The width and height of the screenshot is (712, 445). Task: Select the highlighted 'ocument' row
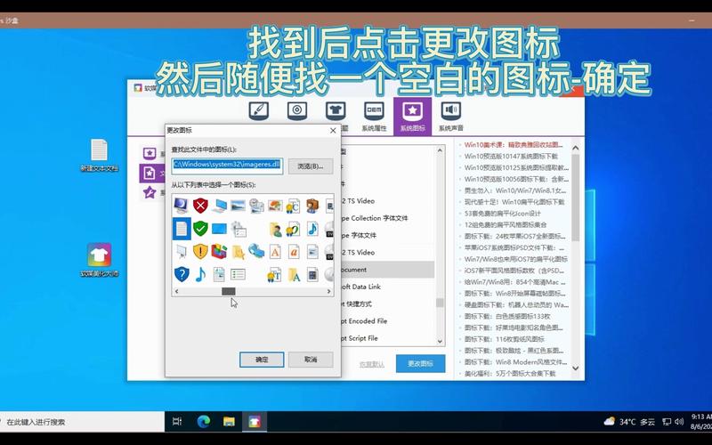(x=387, y=270)
